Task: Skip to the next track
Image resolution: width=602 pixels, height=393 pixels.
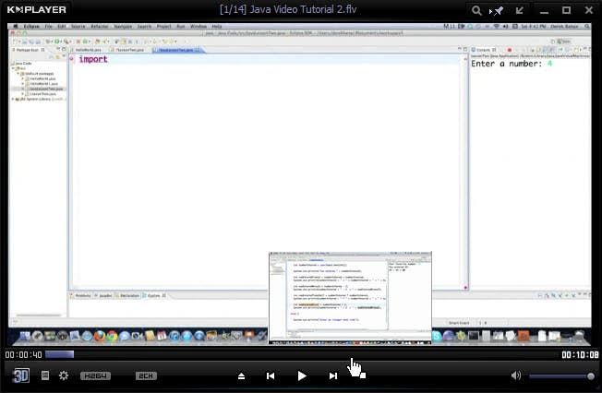Action: [333, 376]
